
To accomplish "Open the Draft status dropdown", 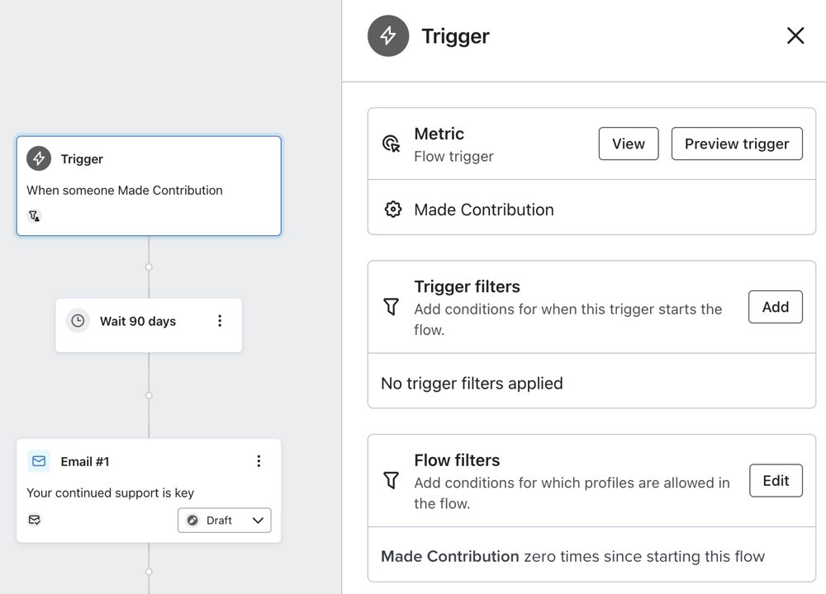I will [x=224, y=520].
